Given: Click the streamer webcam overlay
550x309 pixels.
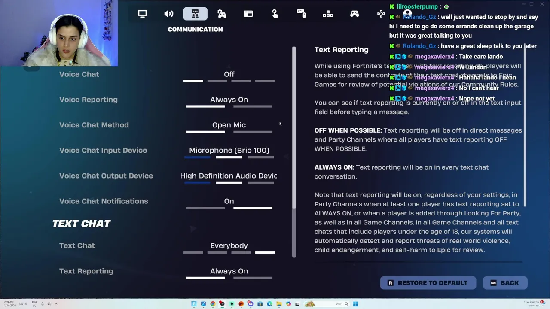Looking at the screenshot, I should (59, 33).
